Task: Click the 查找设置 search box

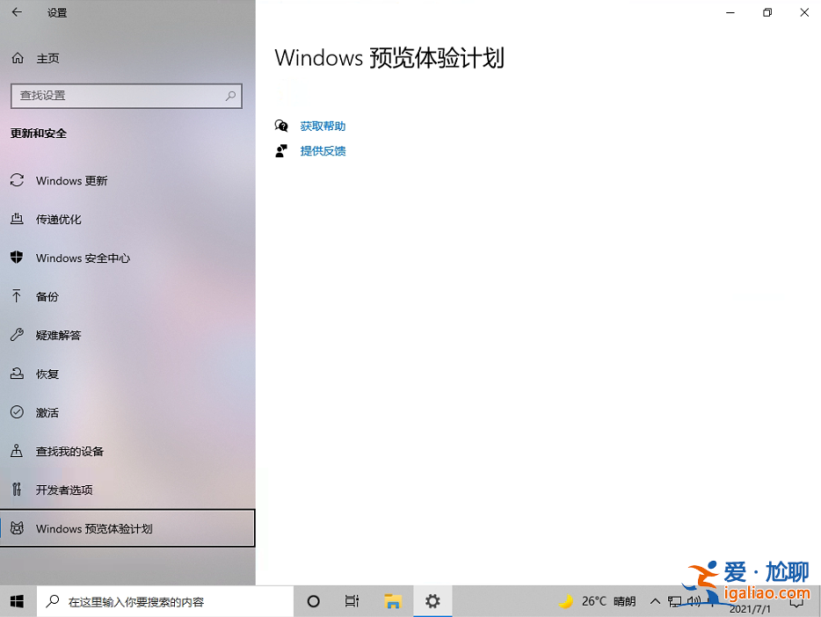Action: 126,96
